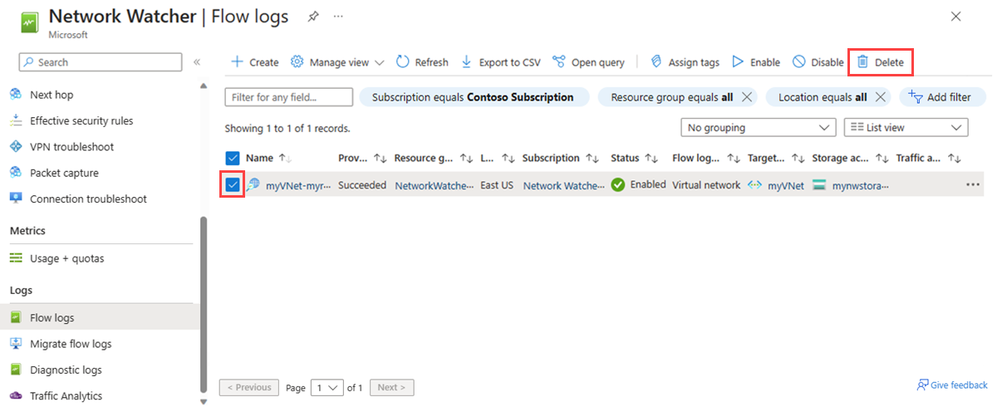Open the myVNet-myr... flow log link
Image resolution: width=997 pixels, height=407 pixels.
click(x=297, y=185)
